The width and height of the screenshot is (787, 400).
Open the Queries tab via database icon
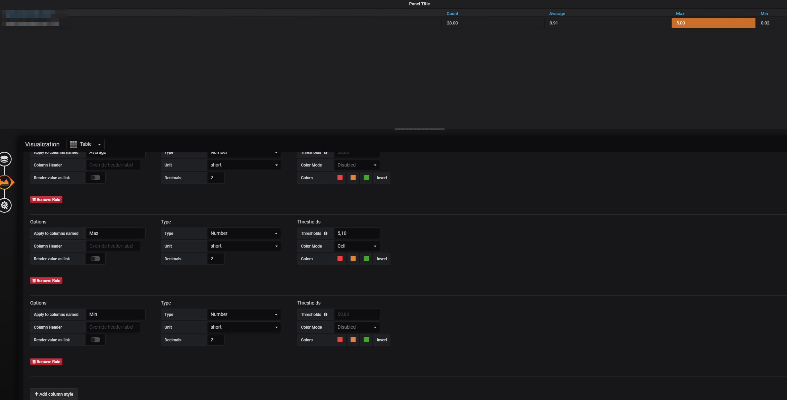5,159
